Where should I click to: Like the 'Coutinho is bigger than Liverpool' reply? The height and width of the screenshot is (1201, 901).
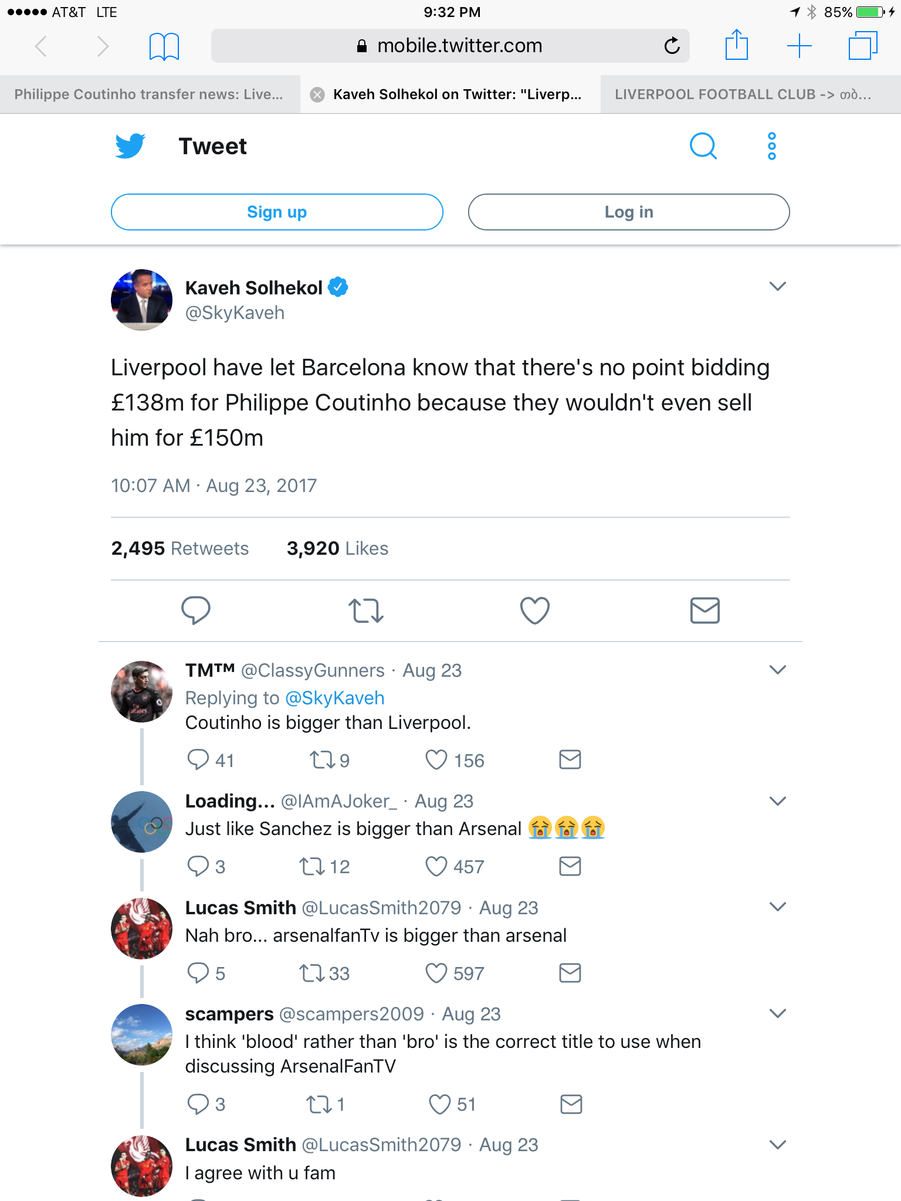pos(436,760)
